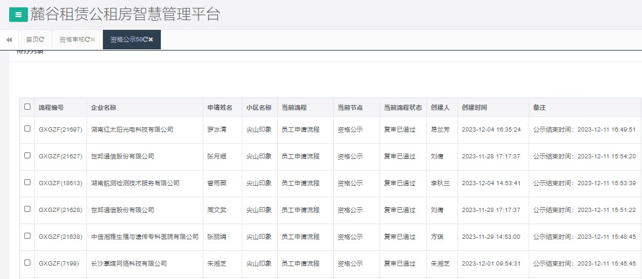Click the title 麓谷租赁公租房智慧管理平台
The width and height of the screenshot is (642, 279).
point(125,15)
